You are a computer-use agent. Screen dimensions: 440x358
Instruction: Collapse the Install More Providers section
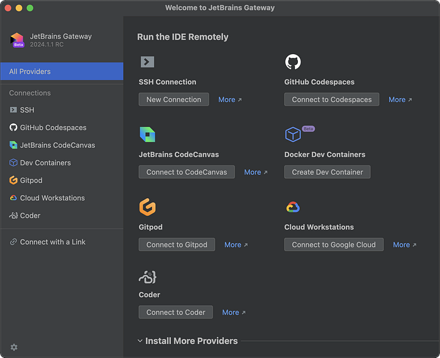[x=140, y=341]
